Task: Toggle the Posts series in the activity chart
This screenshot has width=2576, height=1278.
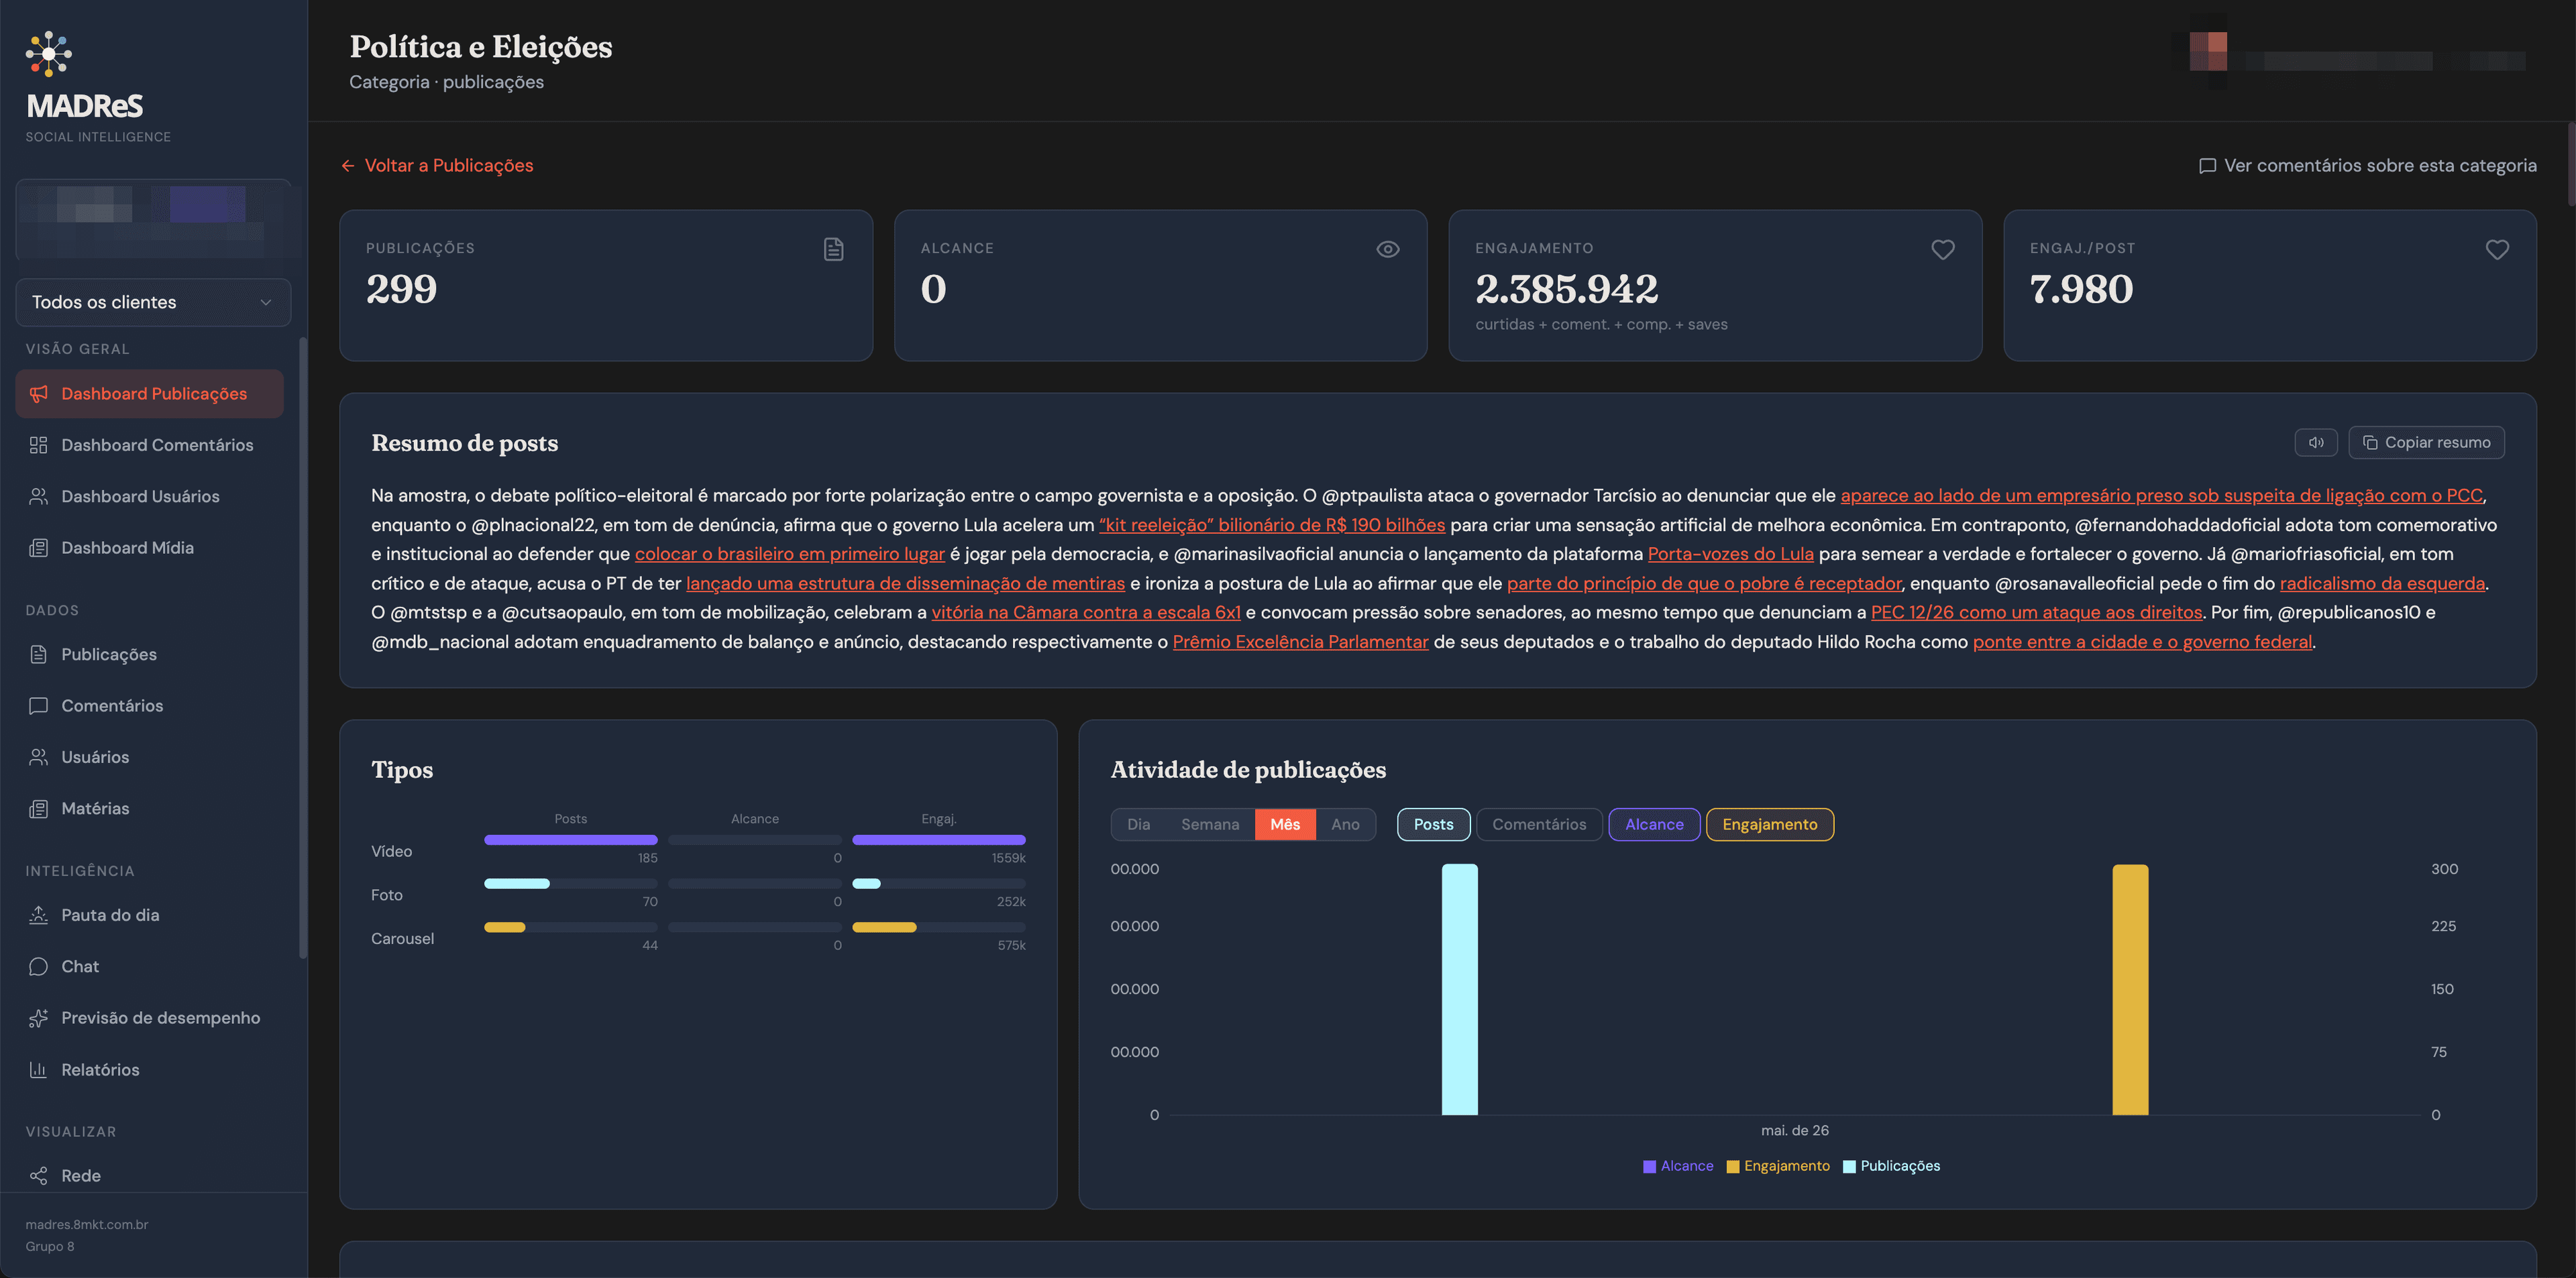Action: click(1433, 824)
